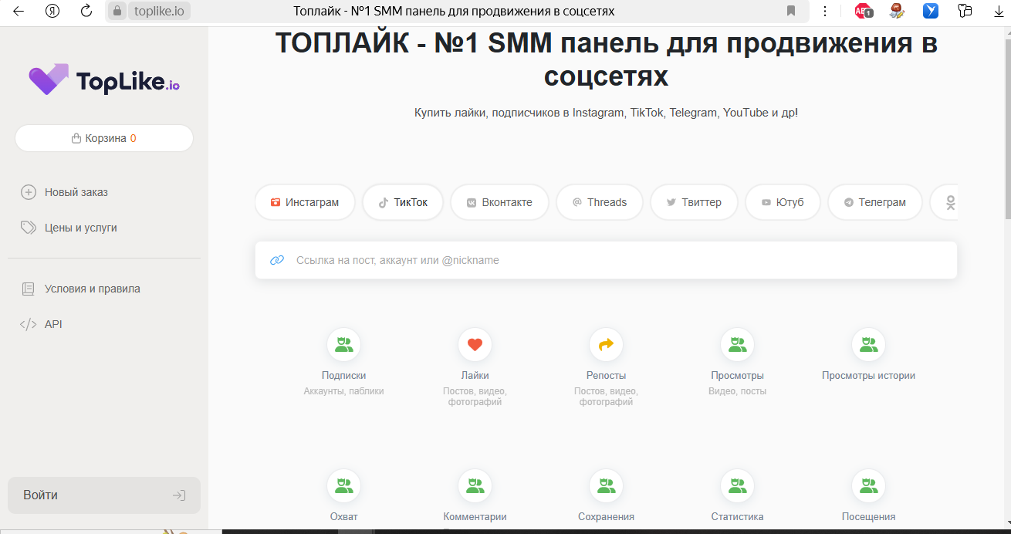Open Условия и правила link
The image size is (1011, 534).
pos(93,289)
